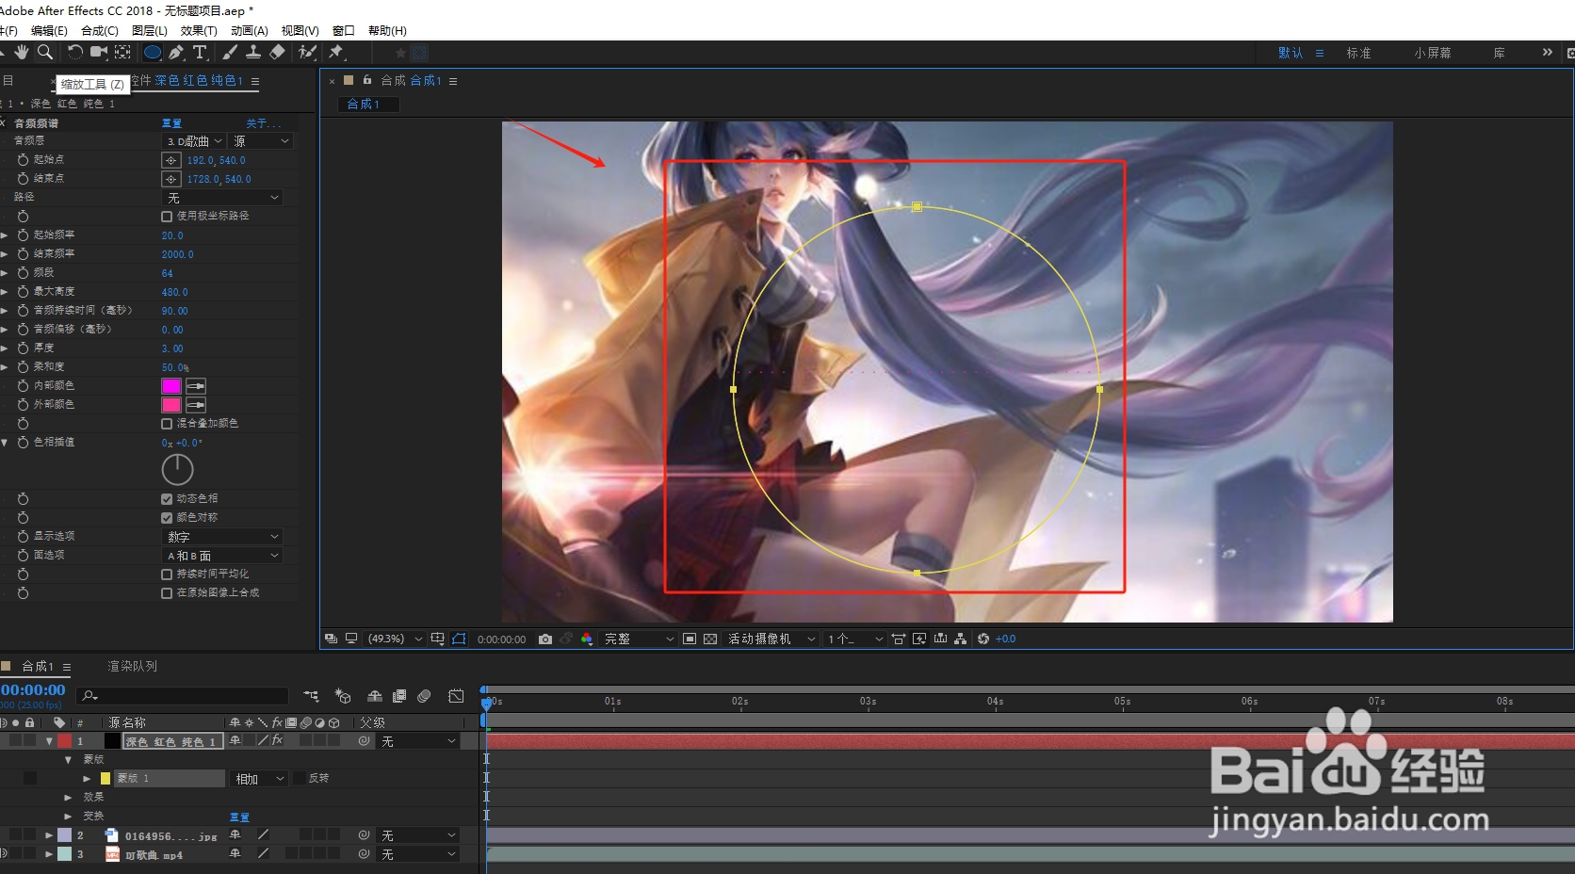Open the resolution dropdown 完整

[x=639, y=639]
